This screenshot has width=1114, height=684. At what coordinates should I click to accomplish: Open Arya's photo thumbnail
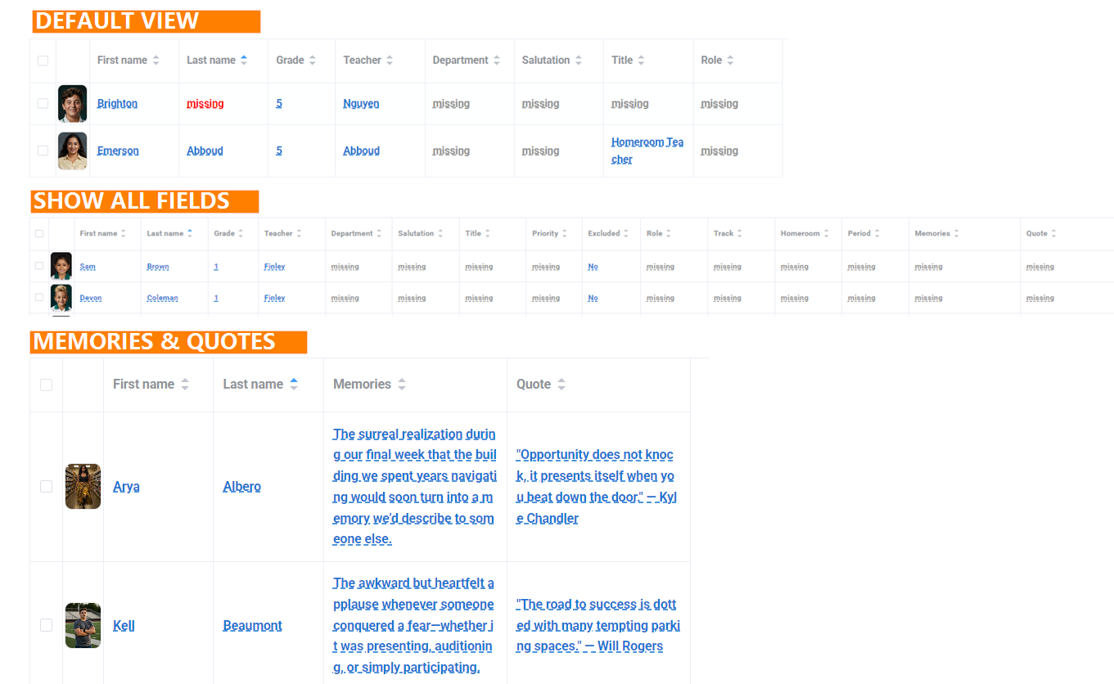pyautogui.click(x=83, y=487)
